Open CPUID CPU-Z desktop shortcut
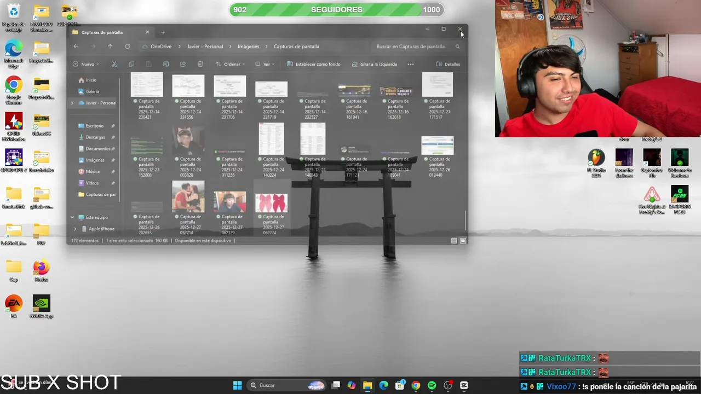Viewport: 701px width, 394px height. pyautogui.click(x=14, y=161)
